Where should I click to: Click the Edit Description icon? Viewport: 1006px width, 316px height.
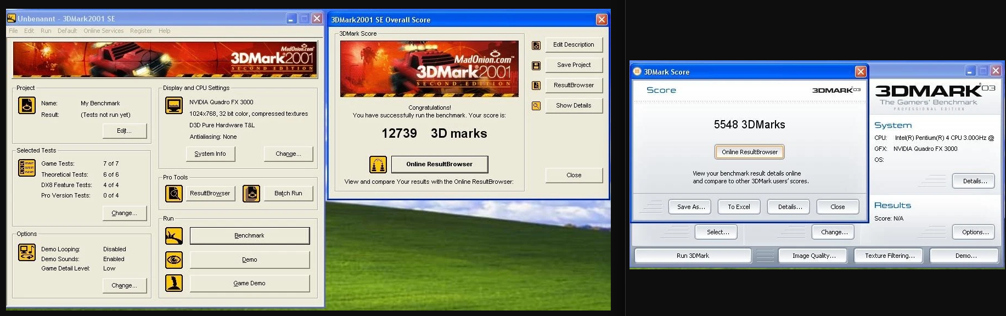(x=536, y=45)
